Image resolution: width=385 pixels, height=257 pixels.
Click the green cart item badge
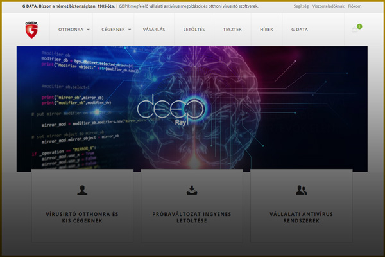tap(359, 26)
